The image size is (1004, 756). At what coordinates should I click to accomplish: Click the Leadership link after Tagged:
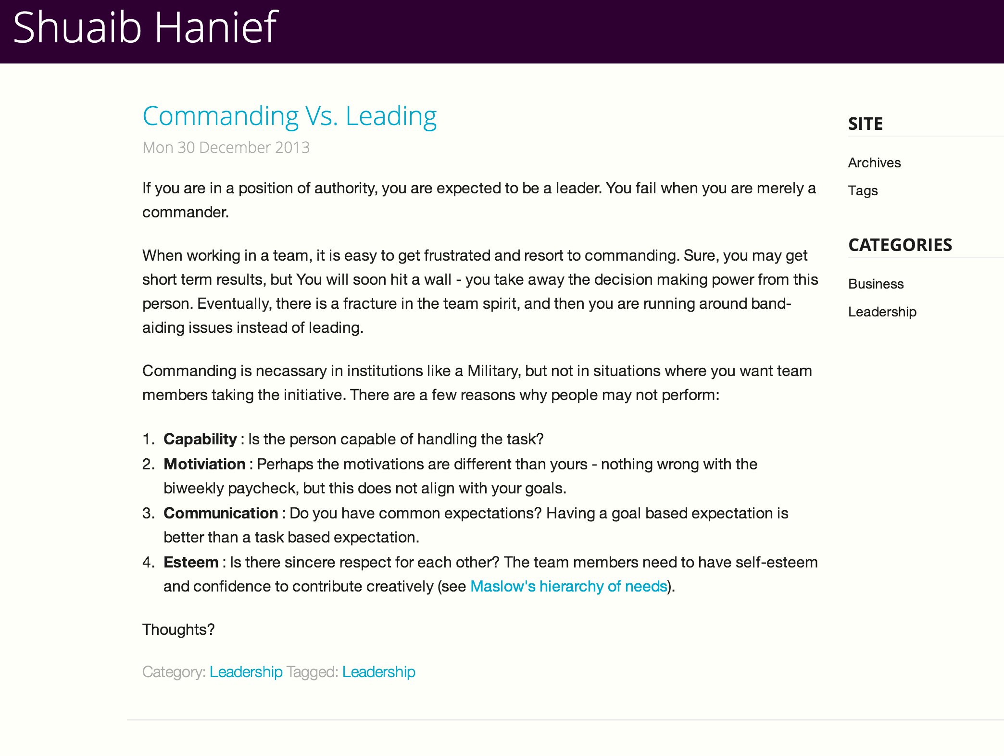tap(378, 672)
